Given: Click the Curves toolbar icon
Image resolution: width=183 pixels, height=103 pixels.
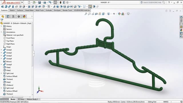Looking at the screenshot, I should 84,7.
